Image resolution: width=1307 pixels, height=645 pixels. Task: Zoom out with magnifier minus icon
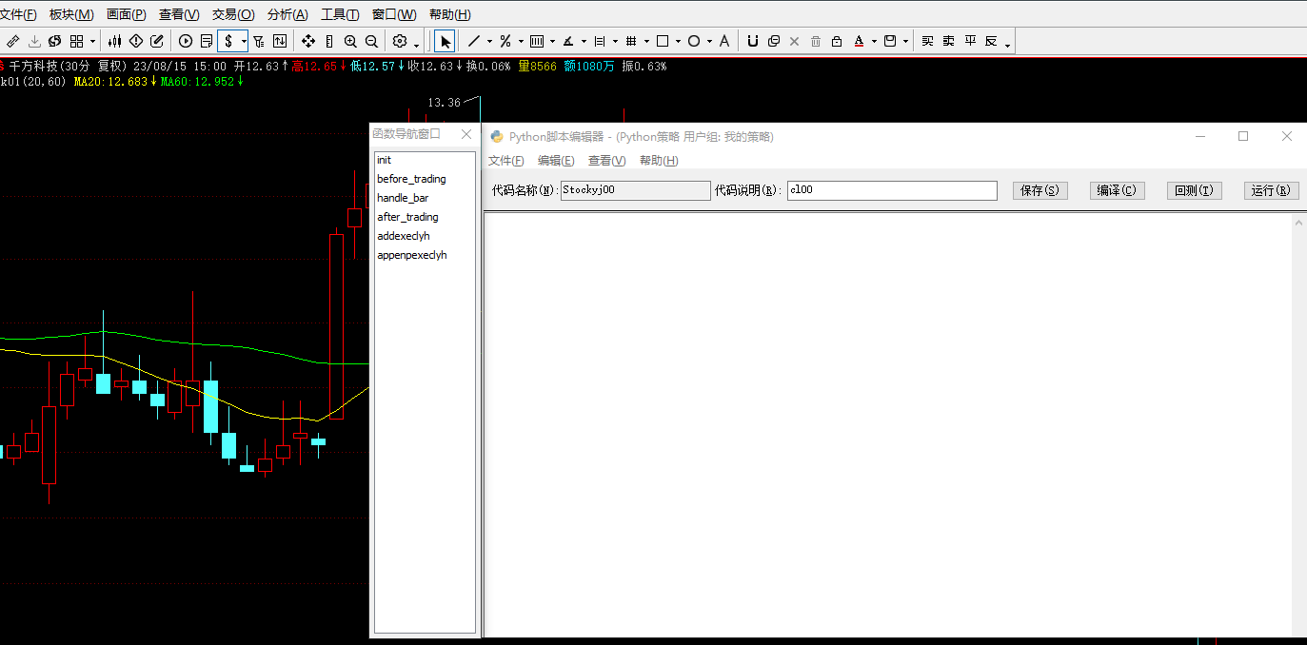(x=371, y=41)
